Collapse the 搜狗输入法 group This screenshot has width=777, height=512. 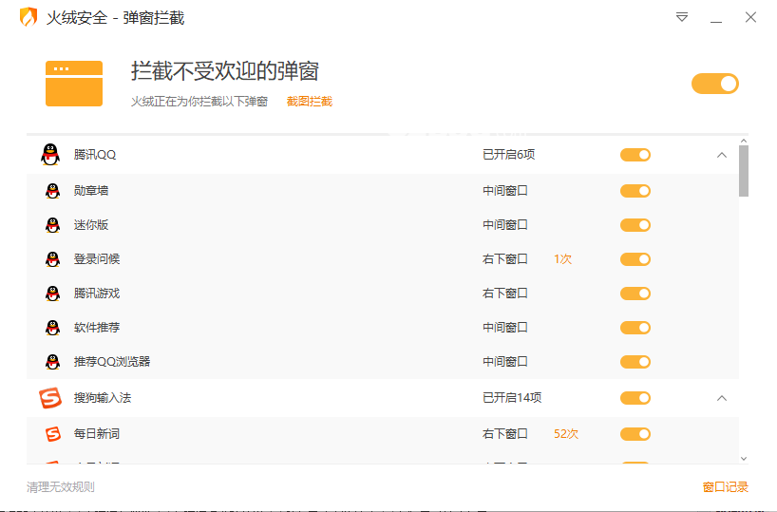(x=722, y=398)
